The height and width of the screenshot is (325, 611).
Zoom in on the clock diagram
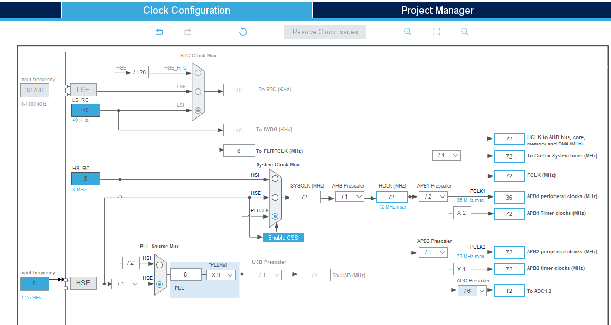click(408, 32)
